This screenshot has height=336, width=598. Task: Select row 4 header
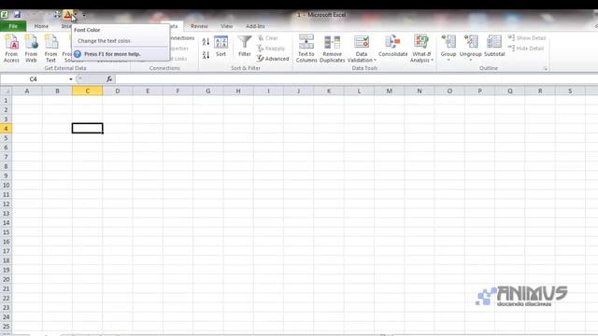(x=6, y=129)
